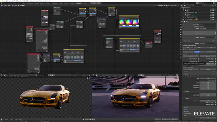Click the Backdrop button in node editor header
Image resolution: width=217 pixels, height=122 pixels.
coord(160,5)
